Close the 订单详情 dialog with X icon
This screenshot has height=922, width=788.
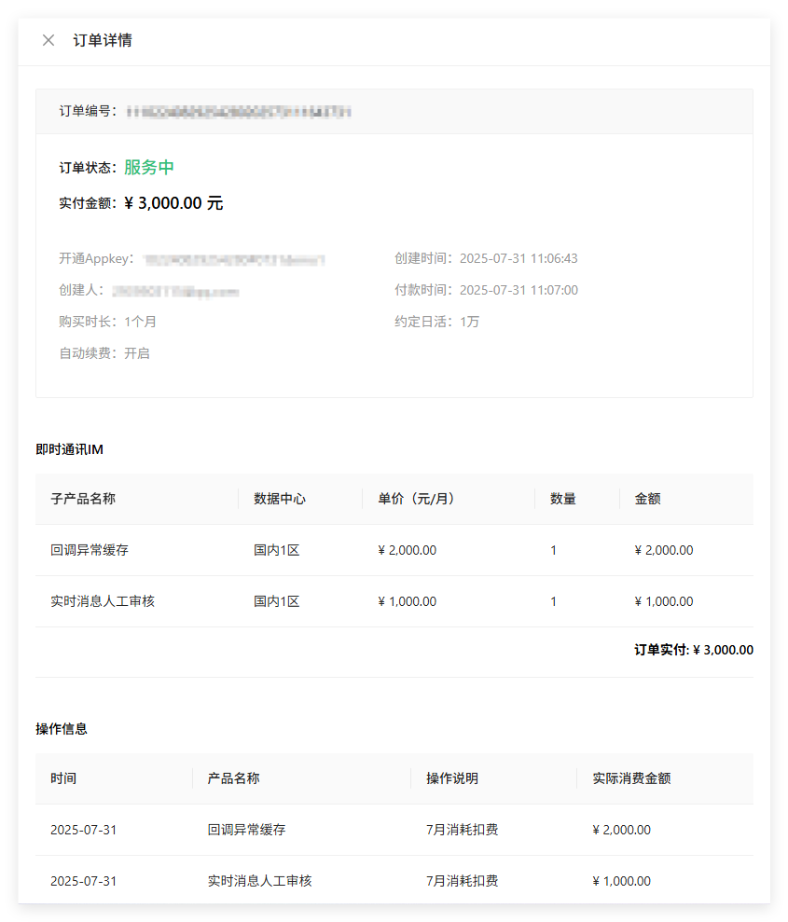(48, 40)
